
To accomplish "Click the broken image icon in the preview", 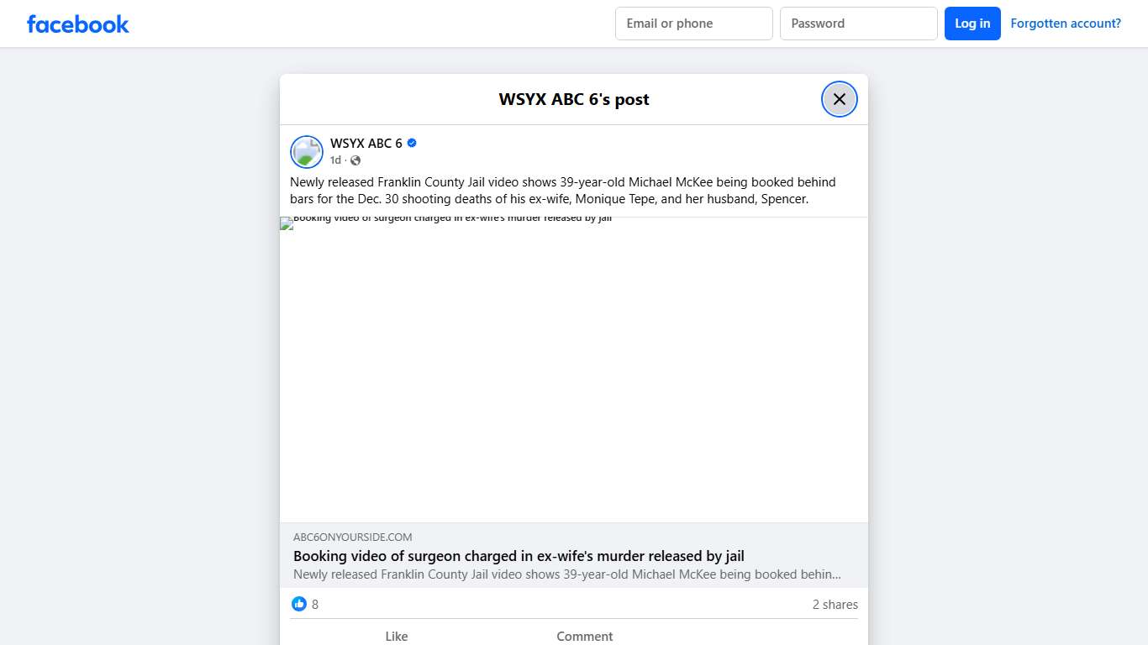I will click(286, 223).
